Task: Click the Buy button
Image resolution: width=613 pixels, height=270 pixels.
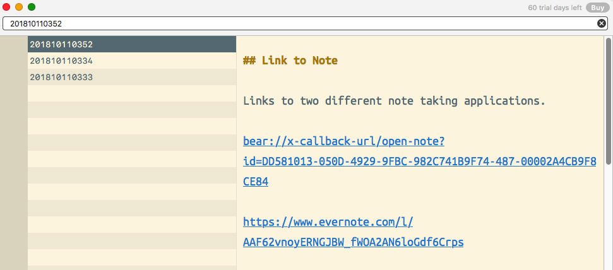Action: 597,8
